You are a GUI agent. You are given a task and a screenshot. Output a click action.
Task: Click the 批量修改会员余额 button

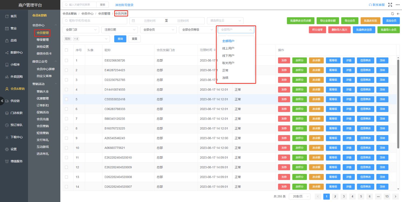[301, 21]
